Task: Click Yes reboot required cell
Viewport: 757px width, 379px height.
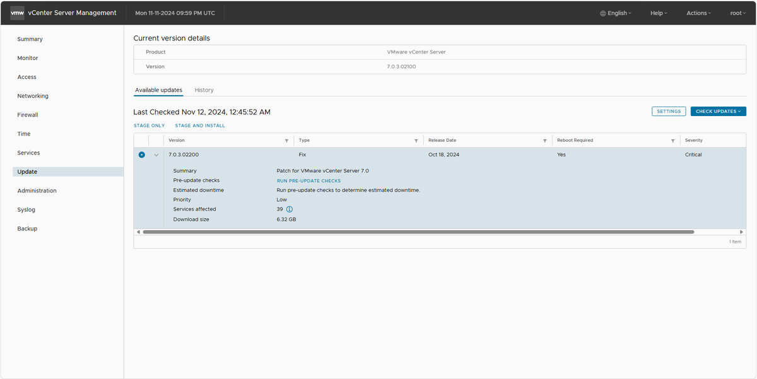Action: [x=561, y=155]
